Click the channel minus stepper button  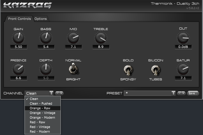(57, 93)
